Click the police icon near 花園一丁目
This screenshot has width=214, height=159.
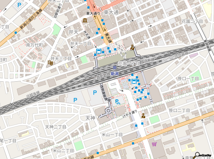133,47
